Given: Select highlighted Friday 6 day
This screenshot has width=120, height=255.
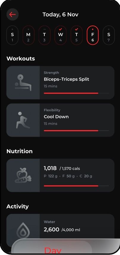Looking at the screenshot, I should [x=93, y=35].
